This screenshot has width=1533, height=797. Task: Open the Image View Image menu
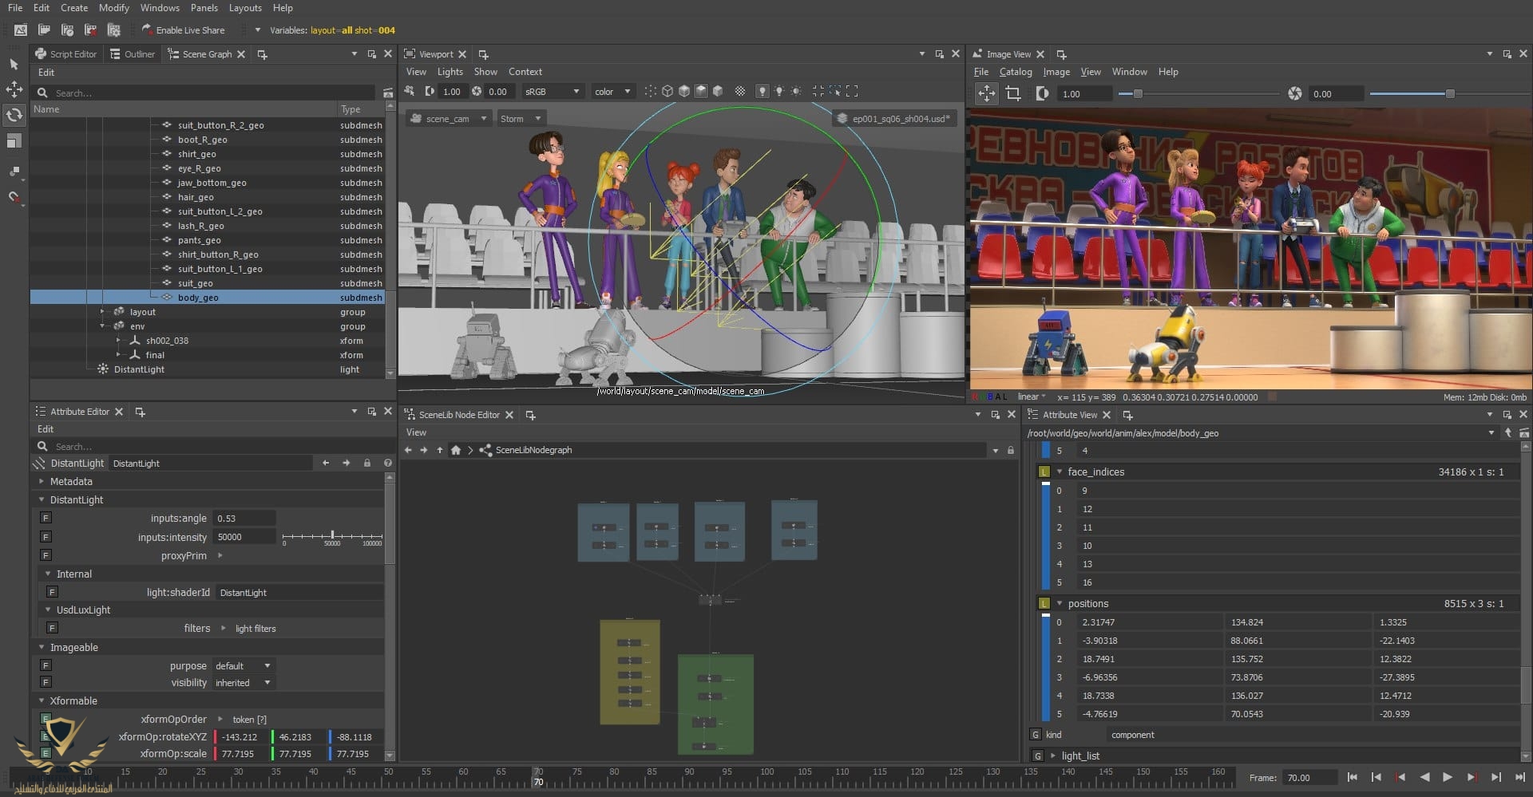coord(1056,72)
